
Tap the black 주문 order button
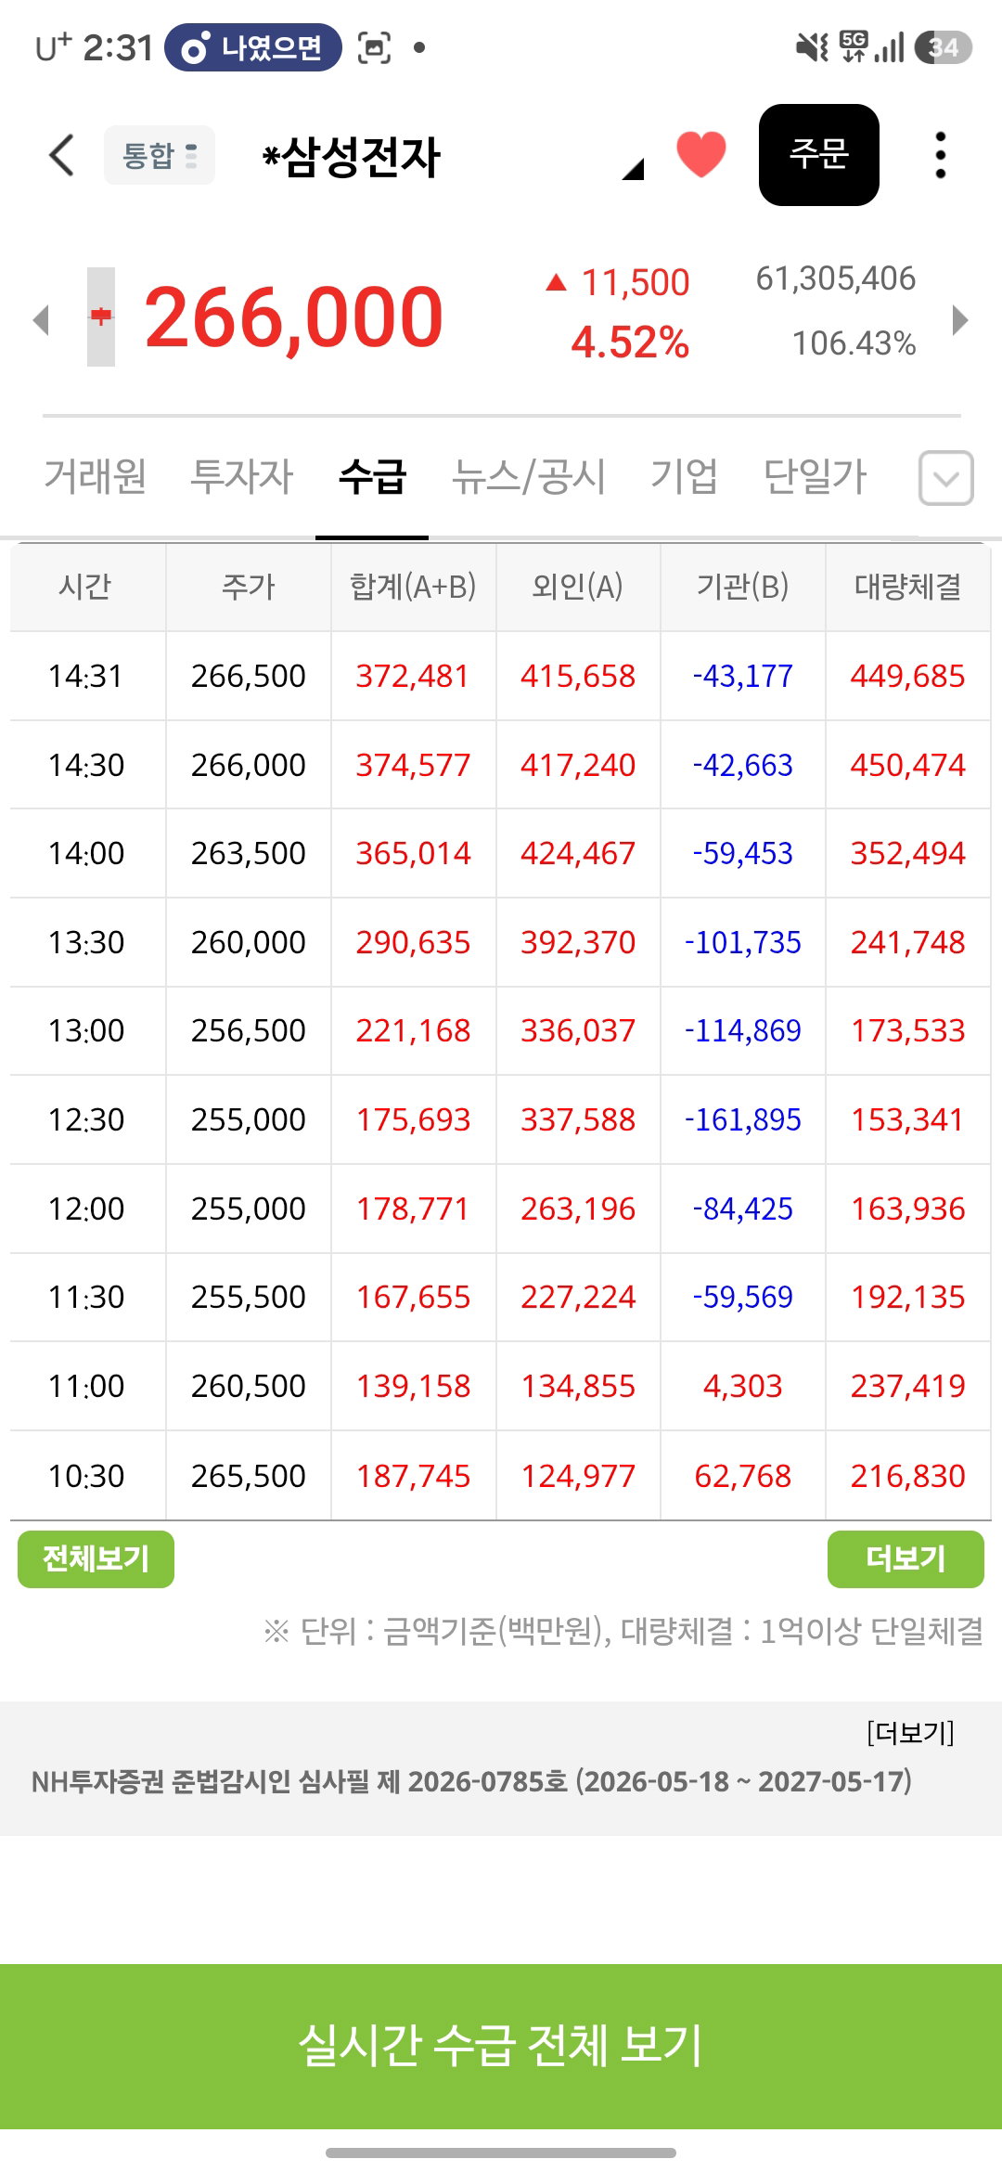(819, 155)
